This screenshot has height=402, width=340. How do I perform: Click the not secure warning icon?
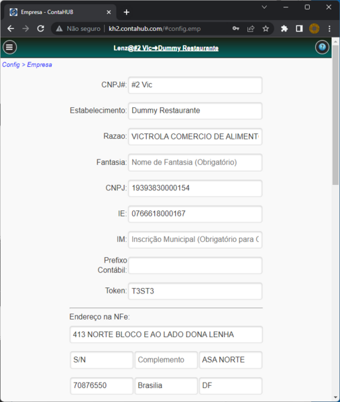[59, 28]
